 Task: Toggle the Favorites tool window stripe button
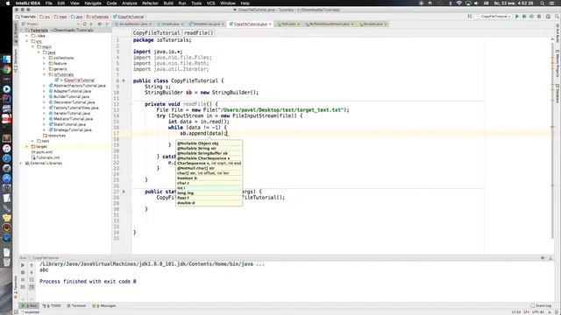[x=16, y=287]
